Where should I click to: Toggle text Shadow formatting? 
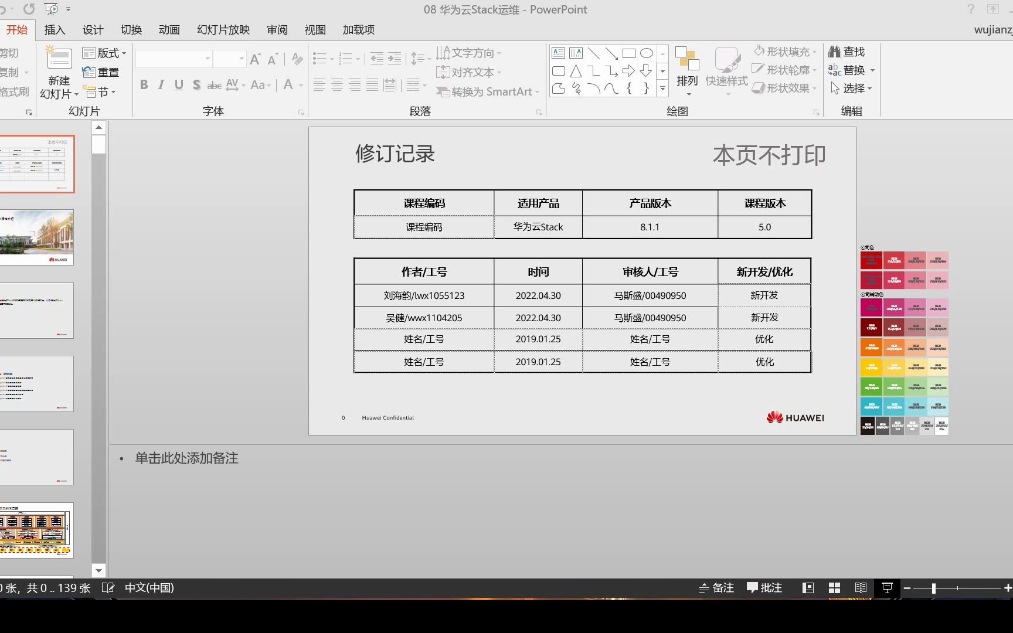[196, 85]
